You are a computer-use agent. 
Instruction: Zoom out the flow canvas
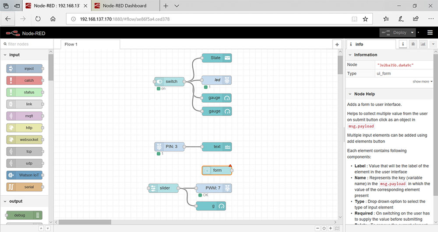coord(318,228)
